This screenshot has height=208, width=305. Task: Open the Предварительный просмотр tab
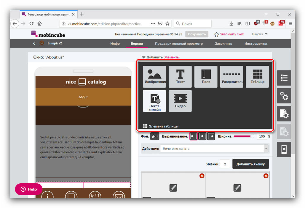[x=179, y=43]
